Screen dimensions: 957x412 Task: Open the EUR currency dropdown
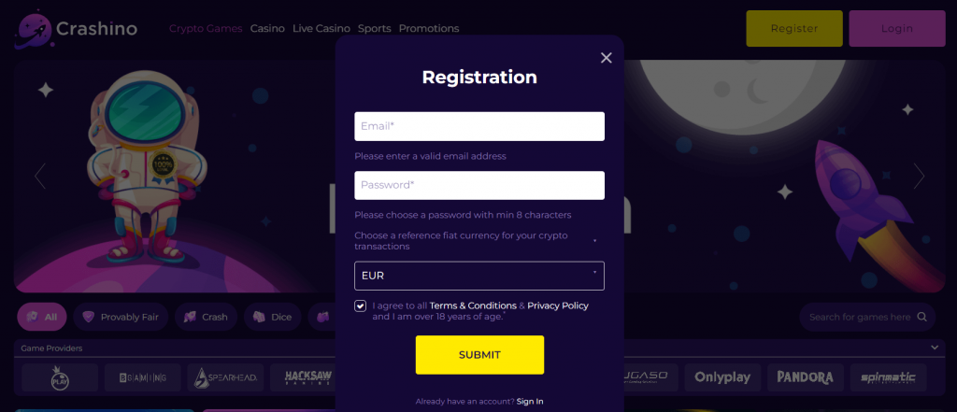coord(478,276)
